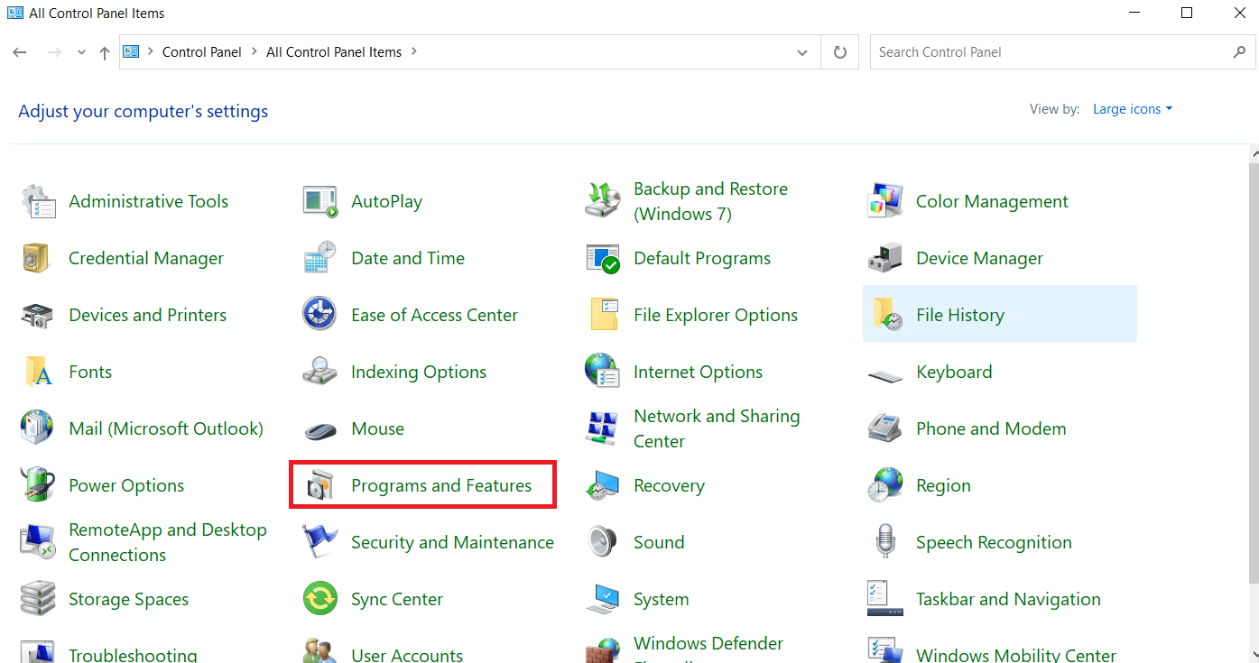Expand the address bar history dropdown
Image resolution: width=1259 pixels, height=663 pixels.
pos(802,52)
